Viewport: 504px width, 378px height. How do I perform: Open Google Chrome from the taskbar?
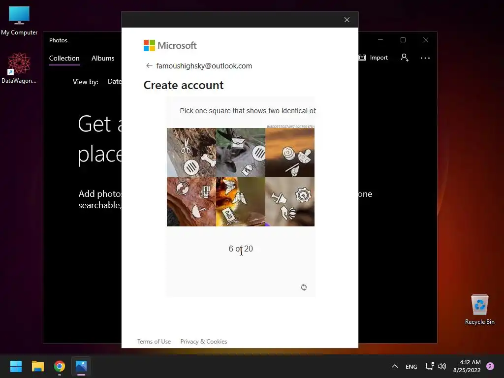60,366
